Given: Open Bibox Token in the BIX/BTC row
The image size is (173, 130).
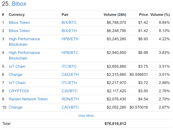Looking at the screenshot, I should [x=19, y=22].
